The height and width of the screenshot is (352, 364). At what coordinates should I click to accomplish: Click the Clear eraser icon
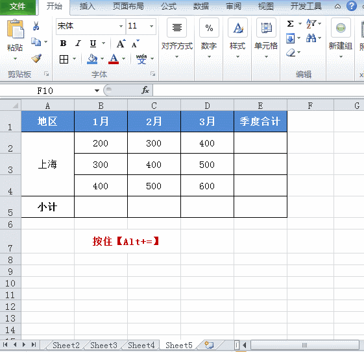click(291, 53)
